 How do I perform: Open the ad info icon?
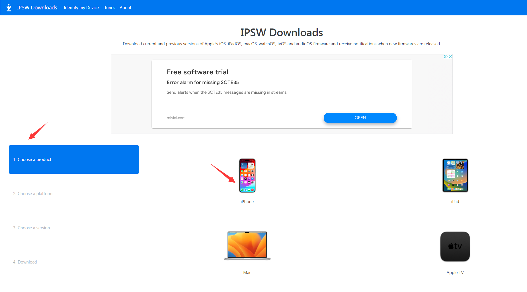(x=446, y=56)
